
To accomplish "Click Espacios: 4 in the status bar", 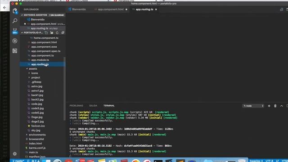I will 256,161.
